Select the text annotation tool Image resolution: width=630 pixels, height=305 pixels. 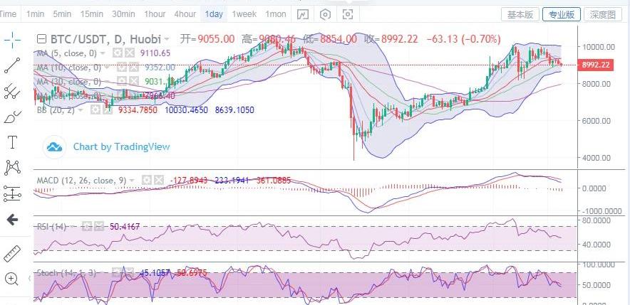[12, 142]
